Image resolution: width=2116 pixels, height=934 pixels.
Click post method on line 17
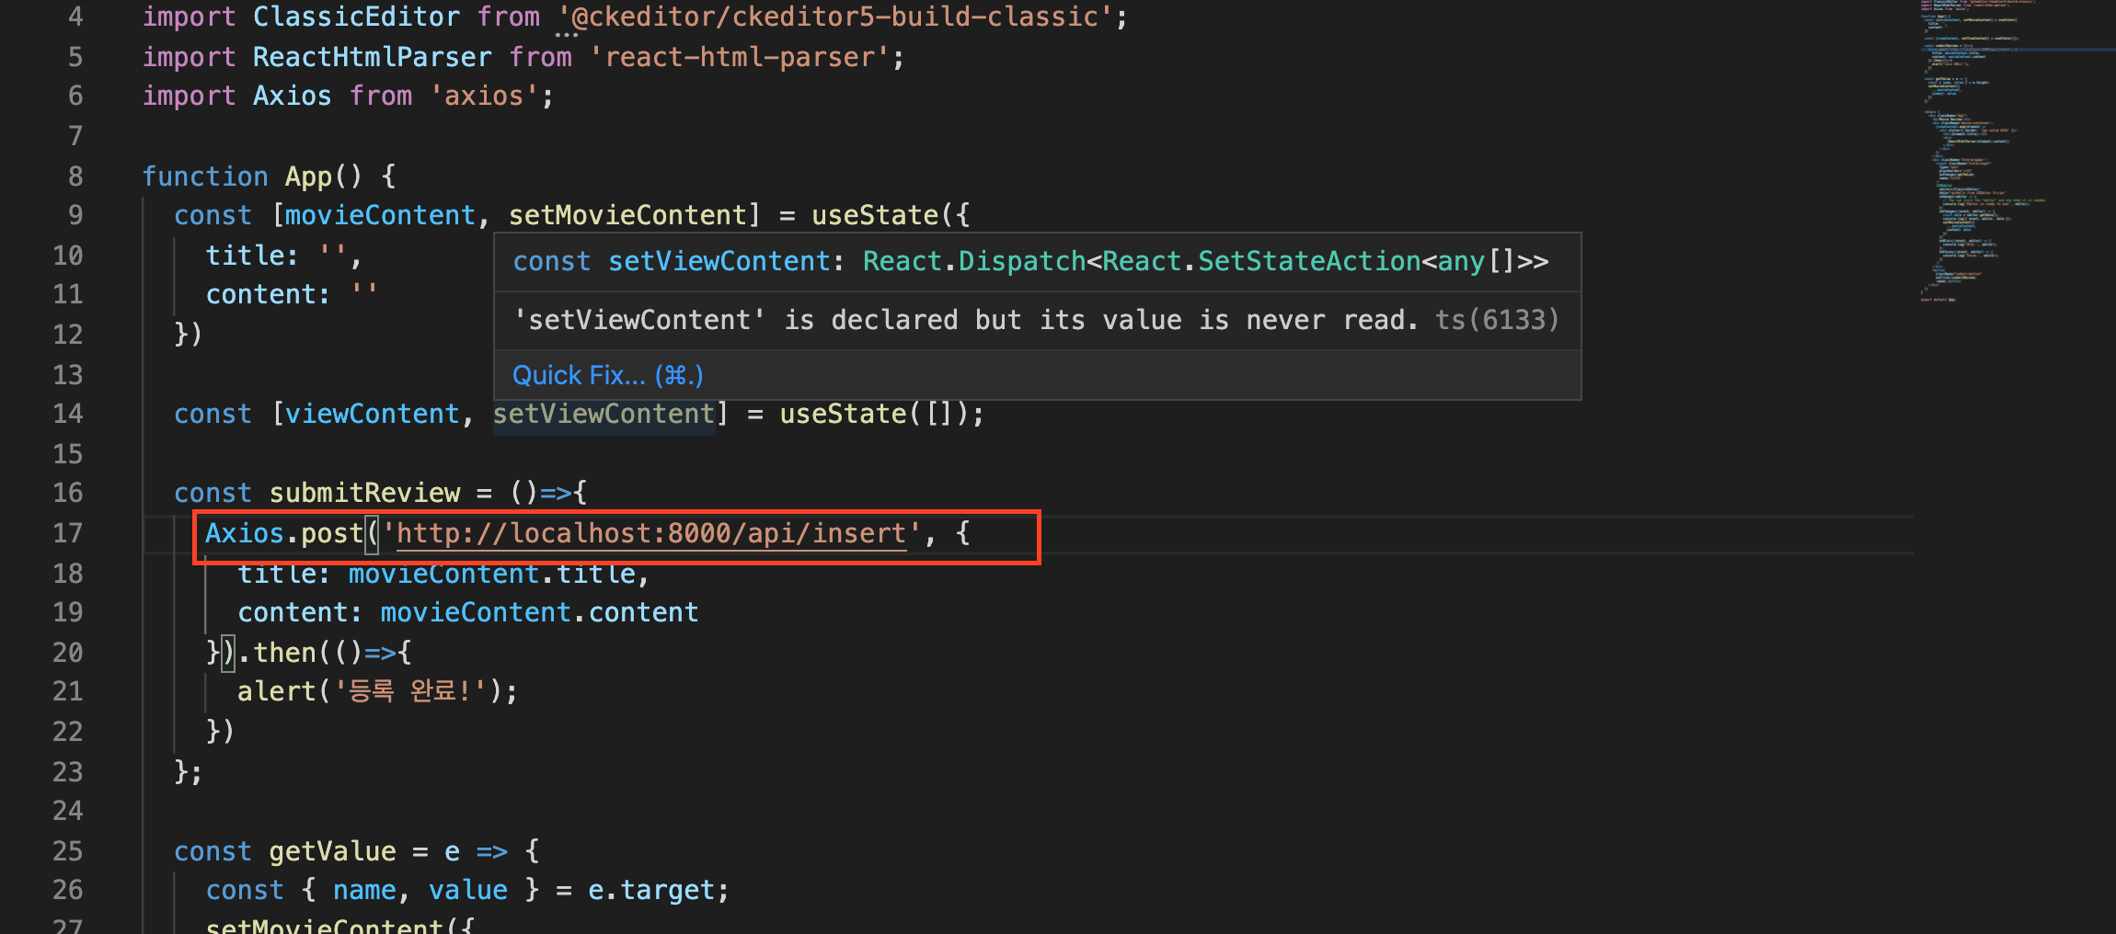click(332, 533)
